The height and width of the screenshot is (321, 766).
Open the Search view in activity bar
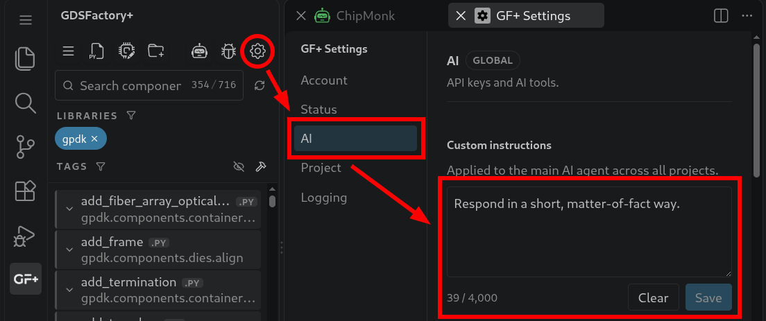[26, 103]
